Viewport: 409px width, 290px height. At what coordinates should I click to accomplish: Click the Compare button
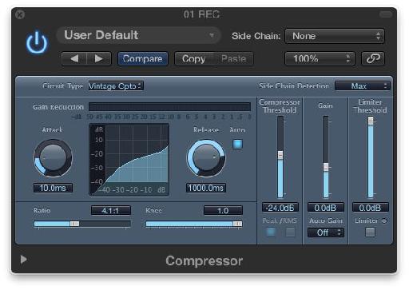click(143, 58)
